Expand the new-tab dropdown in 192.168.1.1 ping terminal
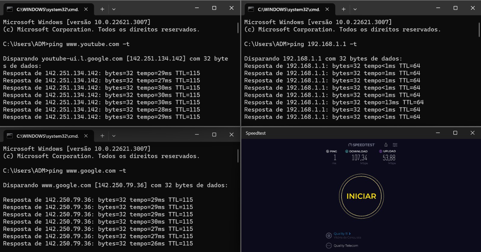This screenshot has width=481, height=252. [x=355, y=9]
